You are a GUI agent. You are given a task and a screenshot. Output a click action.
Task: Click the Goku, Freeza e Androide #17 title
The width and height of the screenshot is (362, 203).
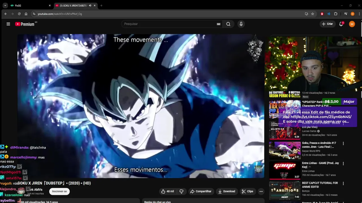[x=319, y=145]
